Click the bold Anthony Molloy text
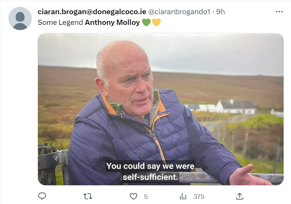The image size is (291, 204). tap(112, 22)
